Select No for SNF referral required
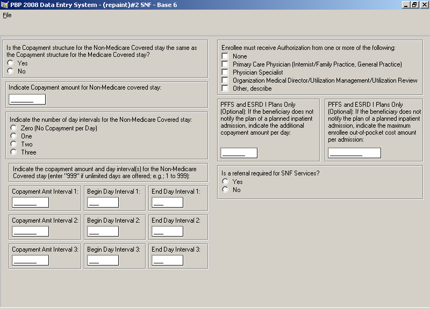Image resolution: width=430 pixels, height=309 pixels. pyautogui.click(x=225, y=189)
